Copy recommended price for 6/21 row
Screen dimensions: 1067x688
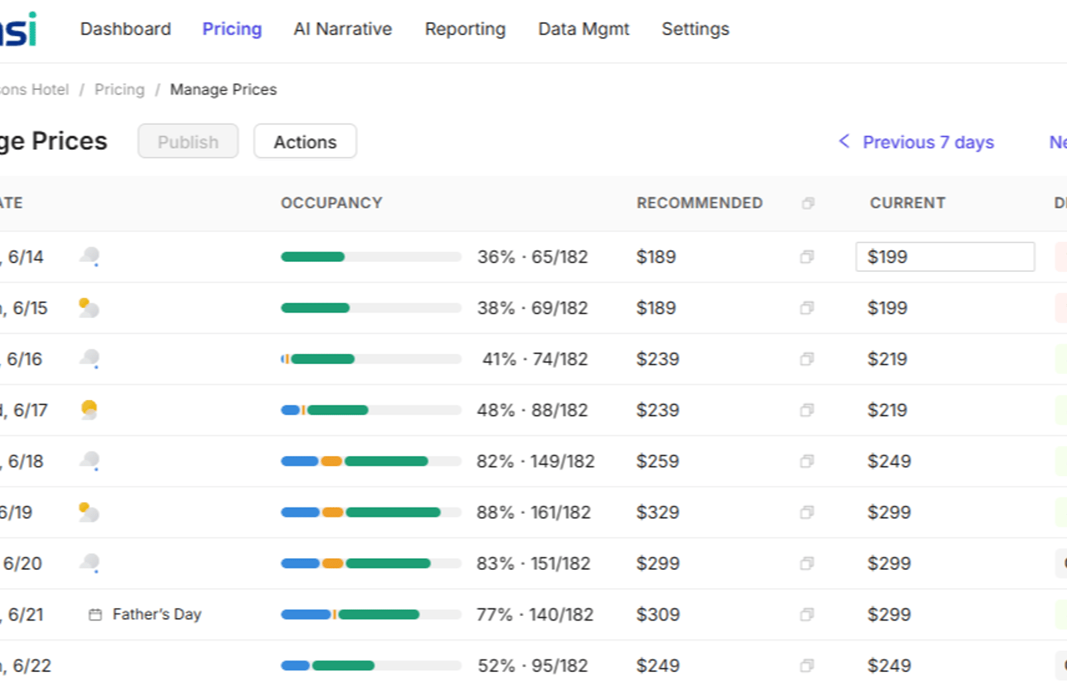pos(807,615)
